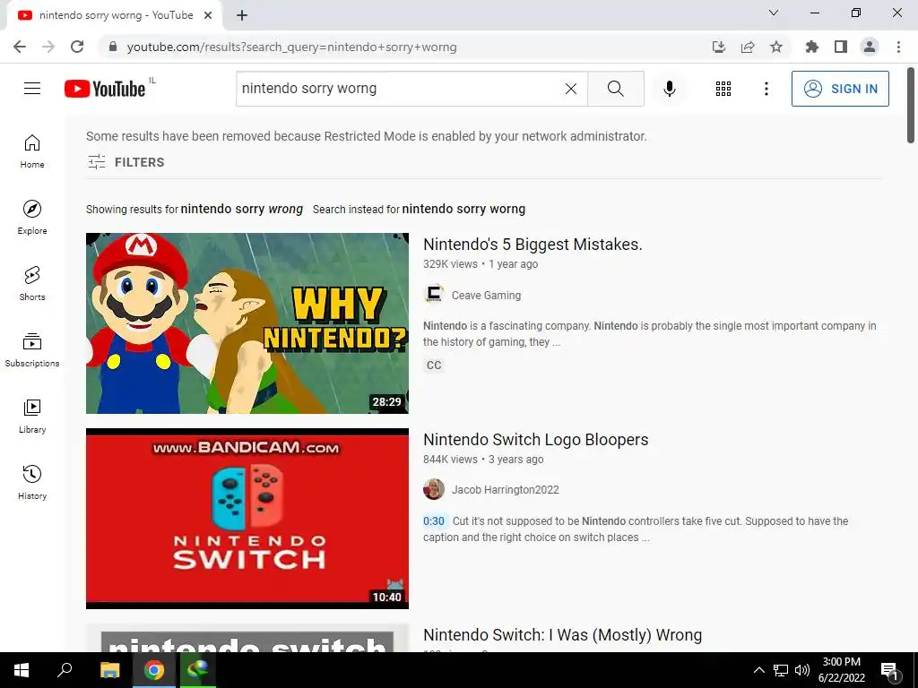Screen dimensions: 918x688
Task: Reload the page
Action: pyautogui.click(x=77, y=47)
